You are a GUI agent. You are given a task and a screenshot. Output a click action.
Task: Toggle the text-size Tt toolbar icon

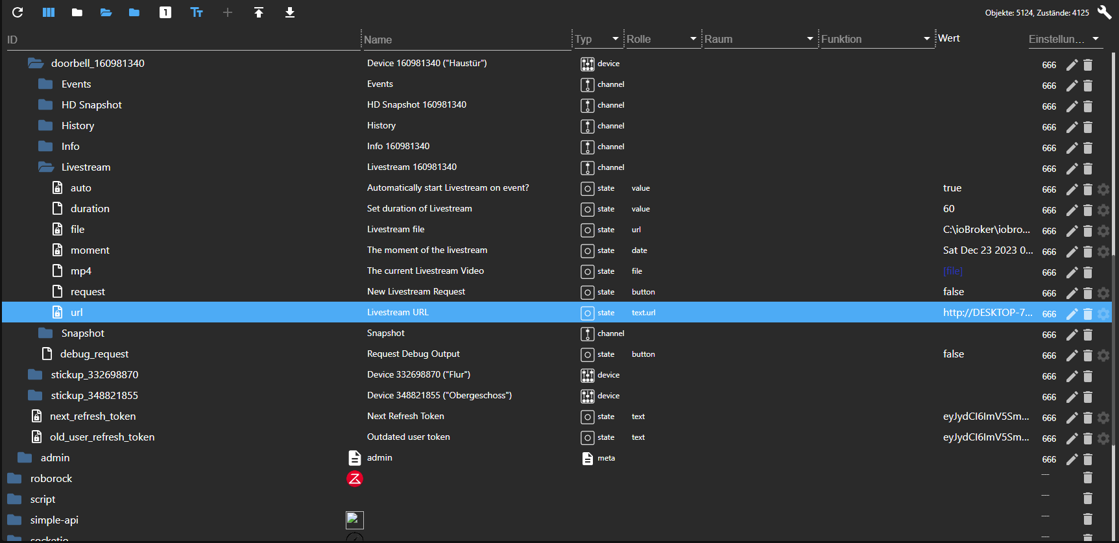(197, 12)
